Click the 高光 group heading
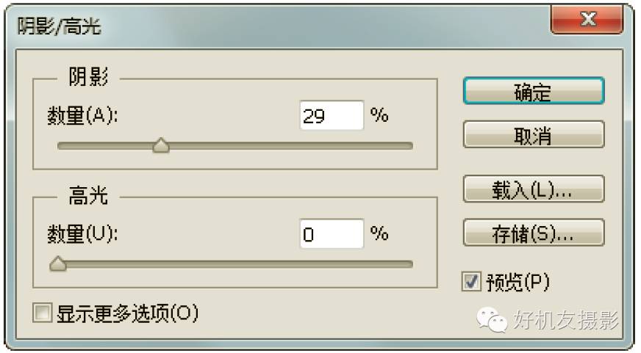The image size is (641, 353). coord(88,195)
